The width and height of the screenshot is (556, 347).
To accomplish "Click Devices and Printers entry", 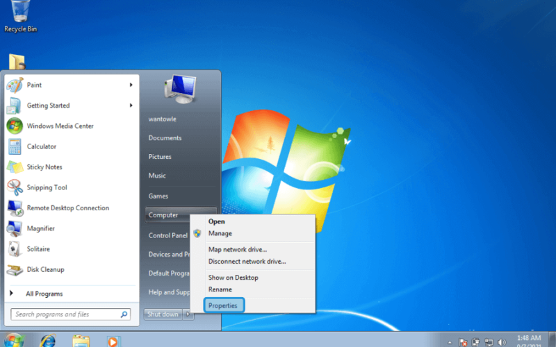I will [169, 254].
